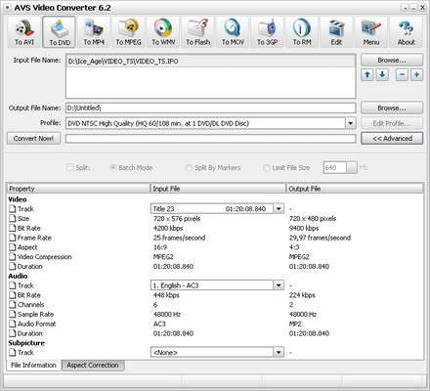
Task: Add input file with plus button
Action: pos(416,75)
